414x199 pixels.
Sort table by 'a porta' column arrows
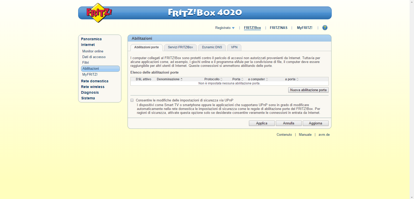(x=298, y=79)
